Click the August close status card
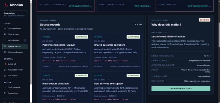Viewport: 220px width, 103px height. click(15, 14)
